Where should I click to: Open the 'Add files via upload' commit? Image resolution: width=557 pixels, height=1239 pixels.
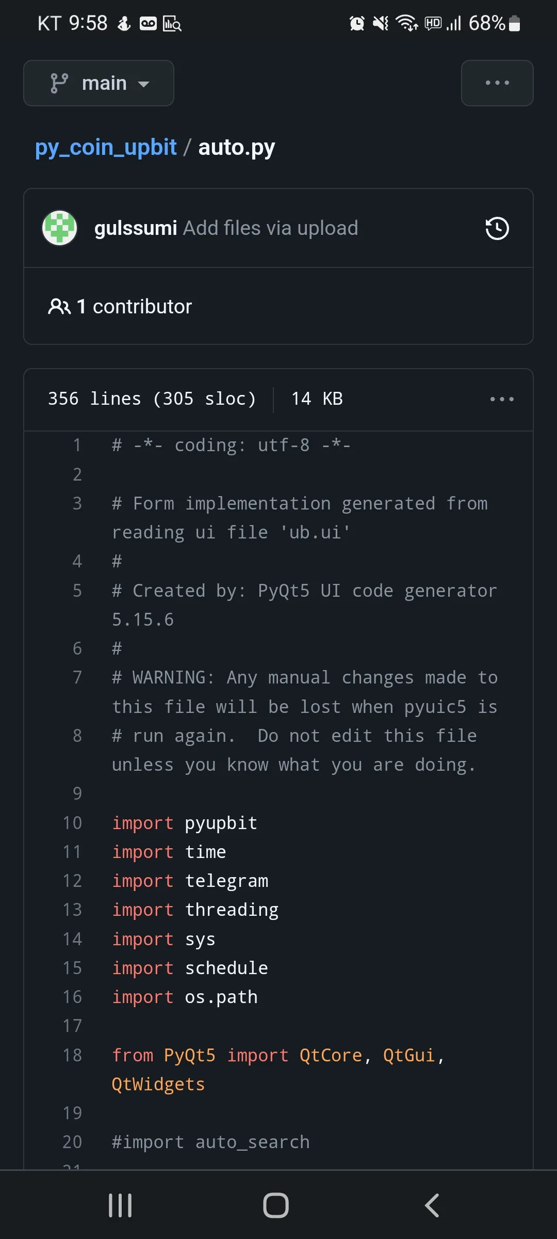pos(270,228)
